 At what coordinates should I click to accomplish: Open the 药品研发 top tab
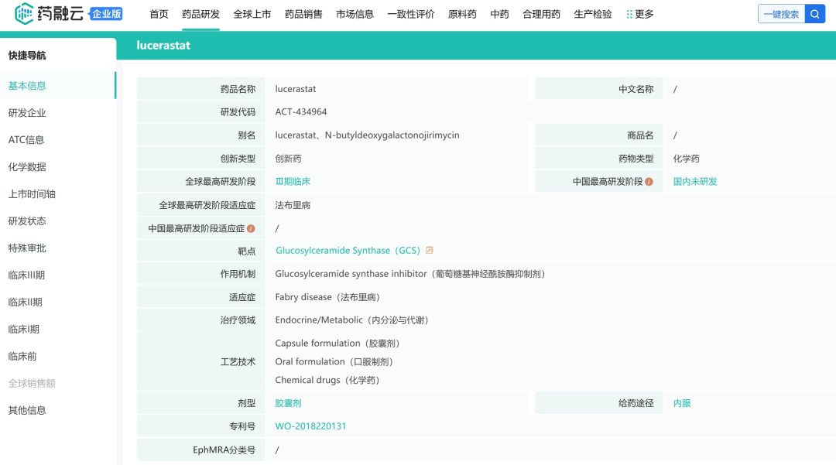coord(200,14)
